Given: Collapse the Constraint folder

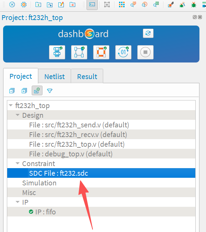Looking at the screenshot, I should tap(18, 163).
